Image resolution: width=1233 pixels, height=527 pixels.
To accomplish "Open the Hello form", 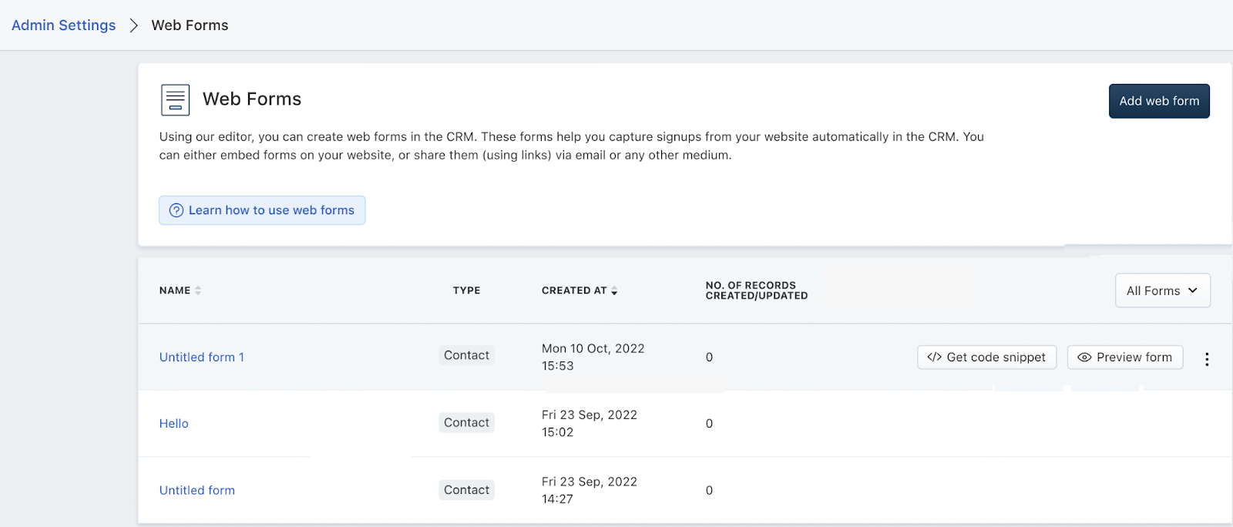I will [x=174, y=424].
